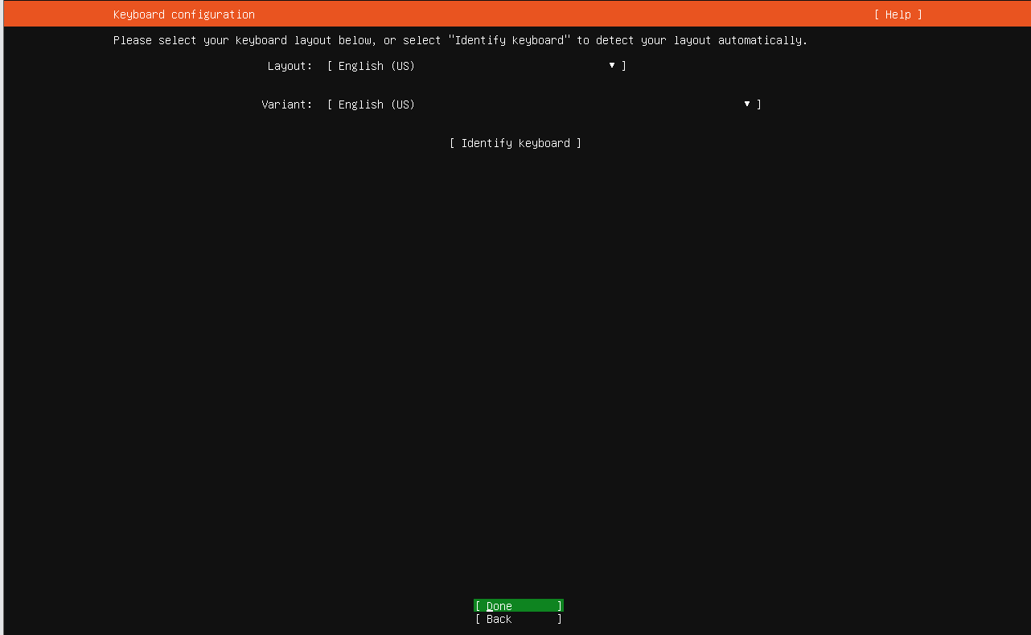The width and height of the screenshot is (1031, 635).
Task: Open the Help menu in header
Action: (898, 14)
